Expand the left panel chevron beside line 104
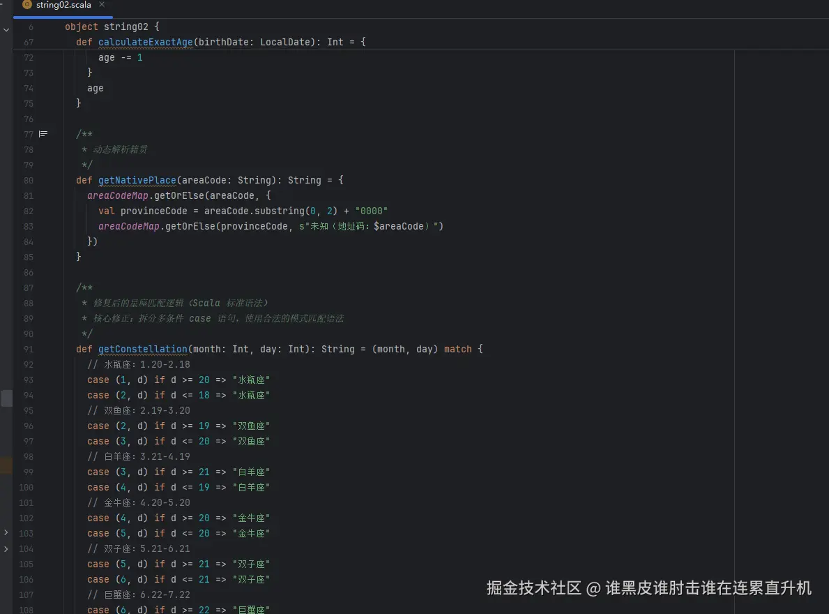 [6, 549]
